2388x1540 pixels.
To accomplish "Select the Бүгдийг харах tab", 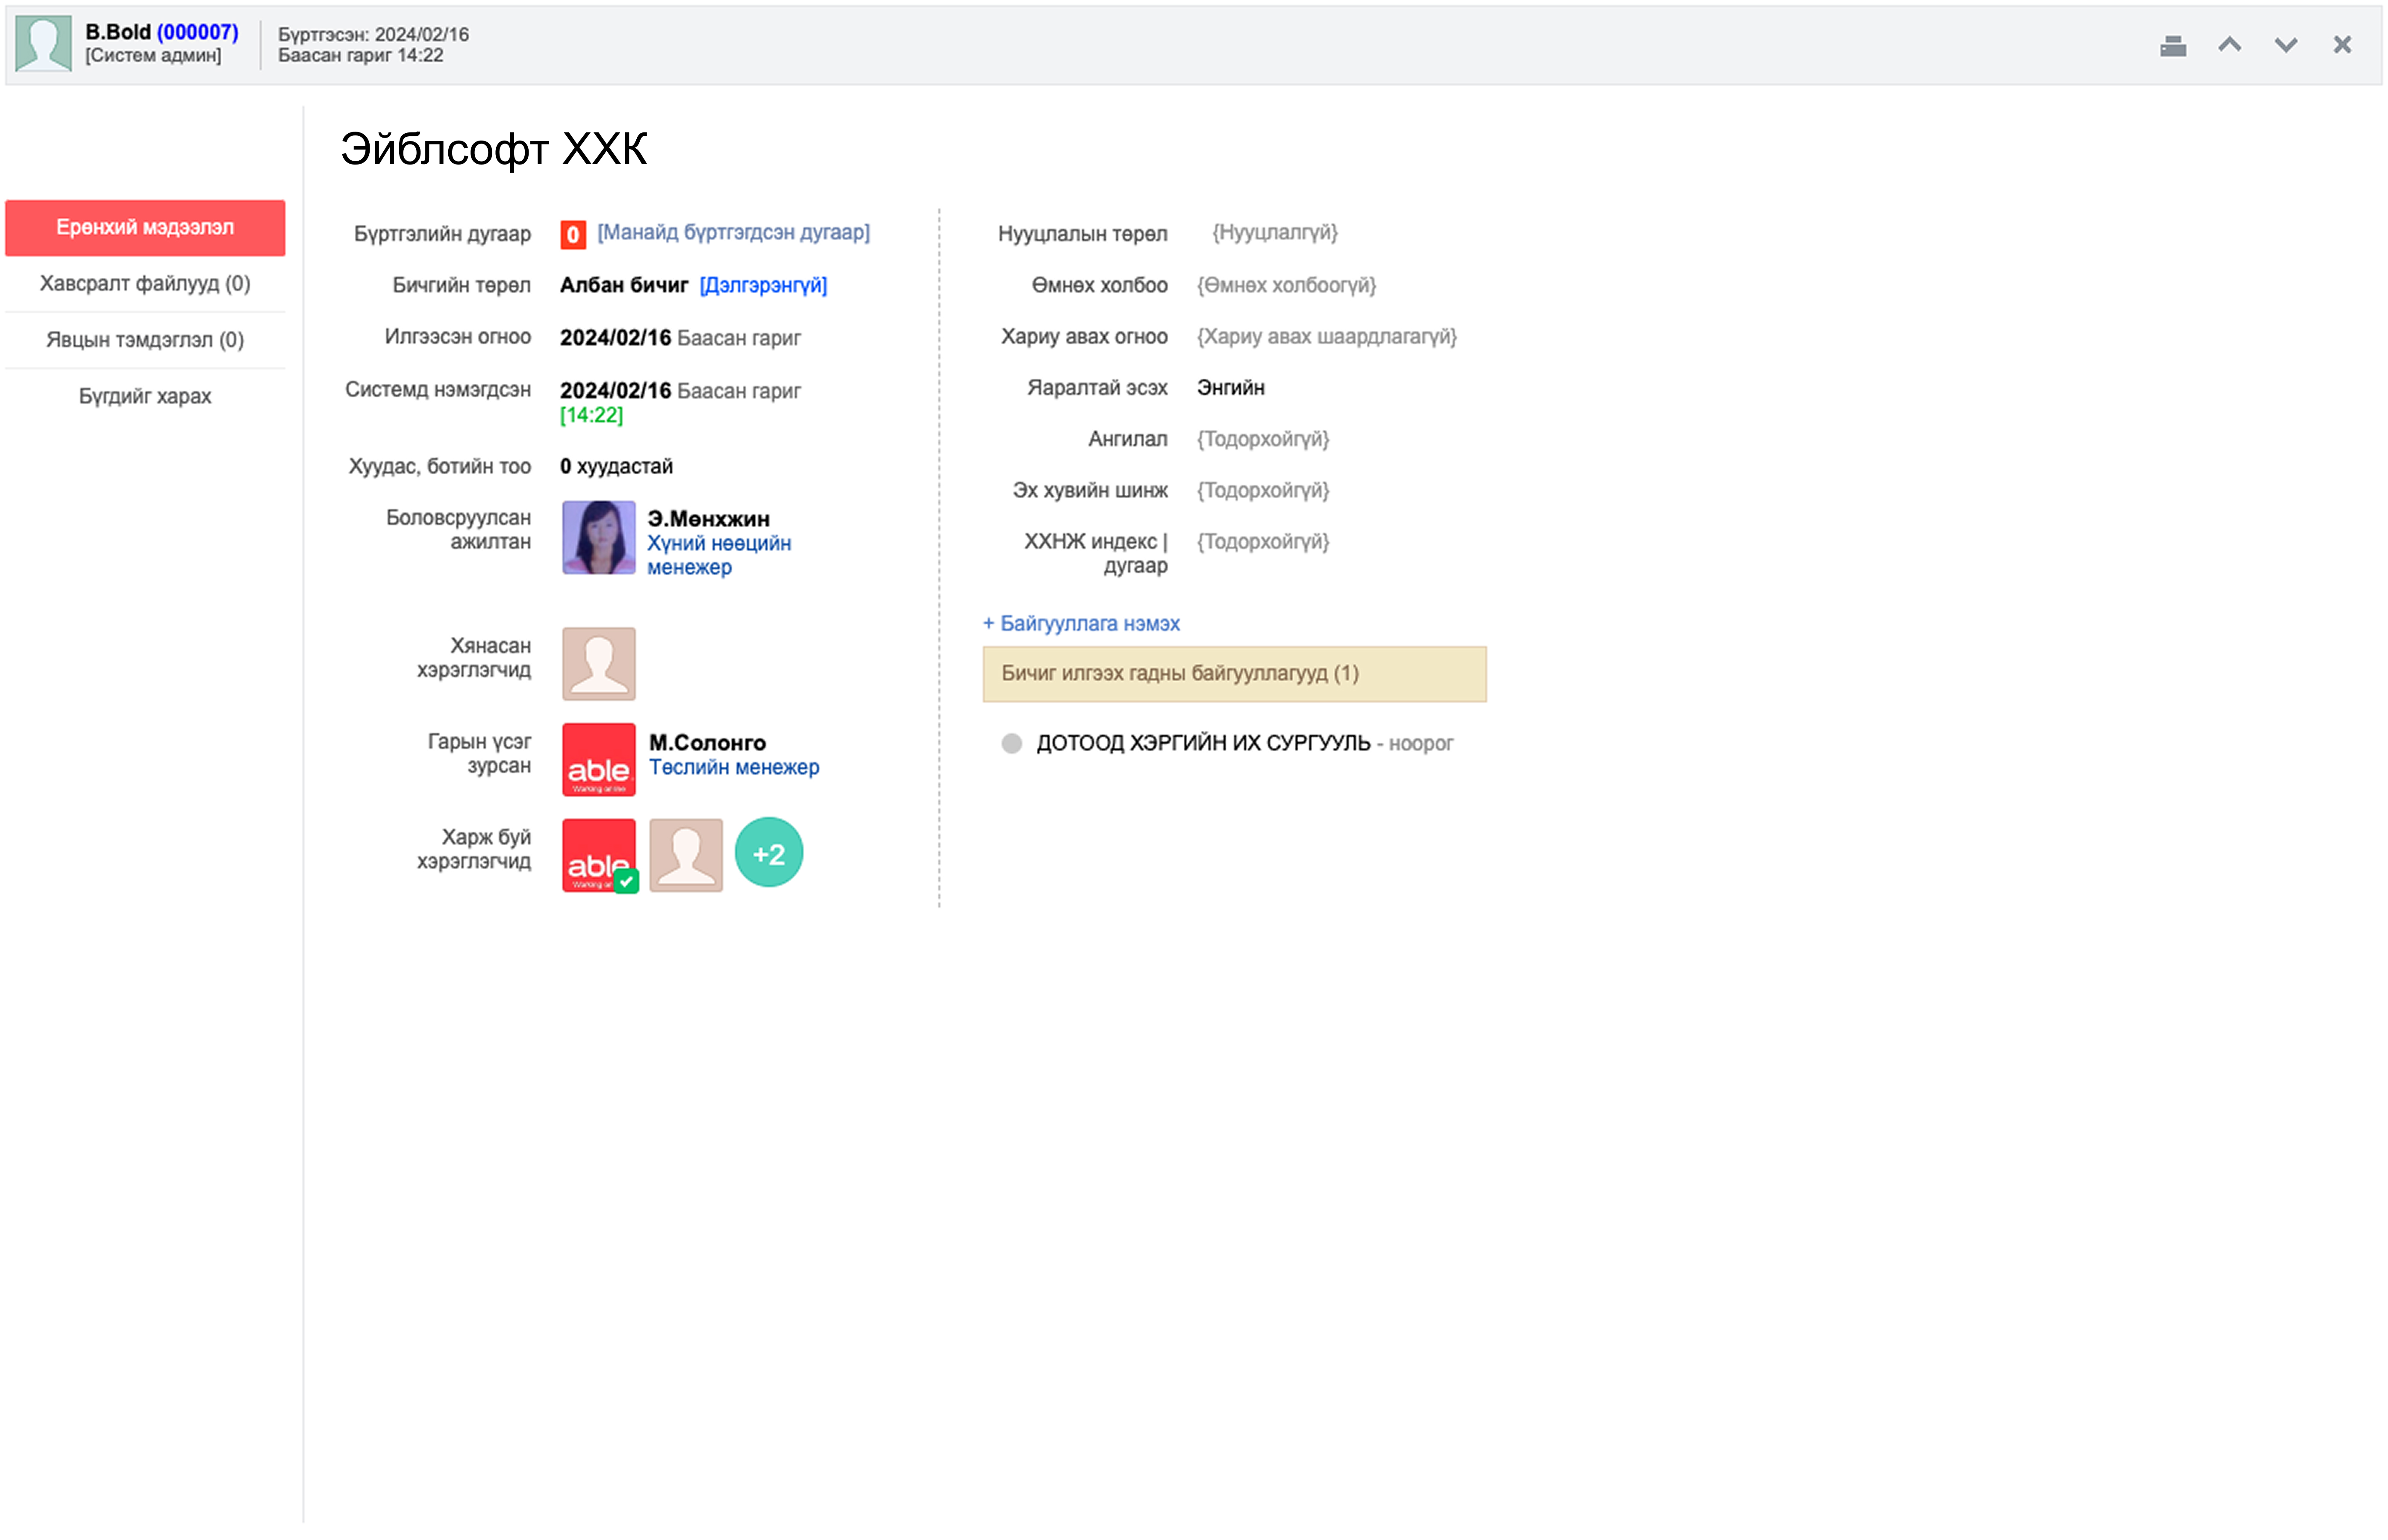I will tap(145, 396).
